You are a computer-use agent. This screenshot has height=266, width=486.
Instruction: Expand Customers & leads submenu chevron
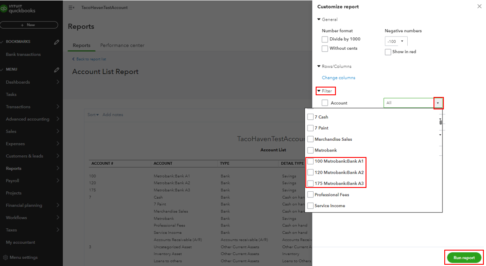tap(58, 156)
